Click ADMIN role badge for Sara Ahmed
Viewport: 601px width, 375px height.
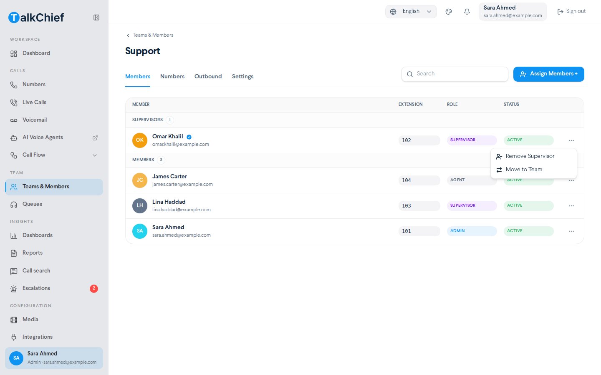(x=472, y=231)
